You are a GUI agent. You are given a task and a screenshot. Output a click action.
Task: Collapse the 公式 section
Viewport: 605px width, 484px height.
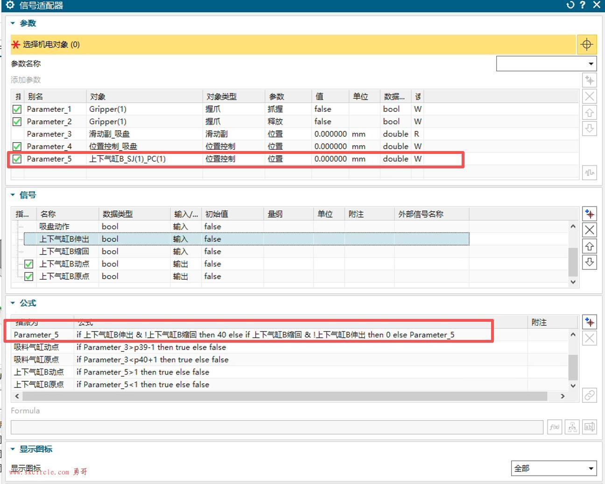point(13,303)
